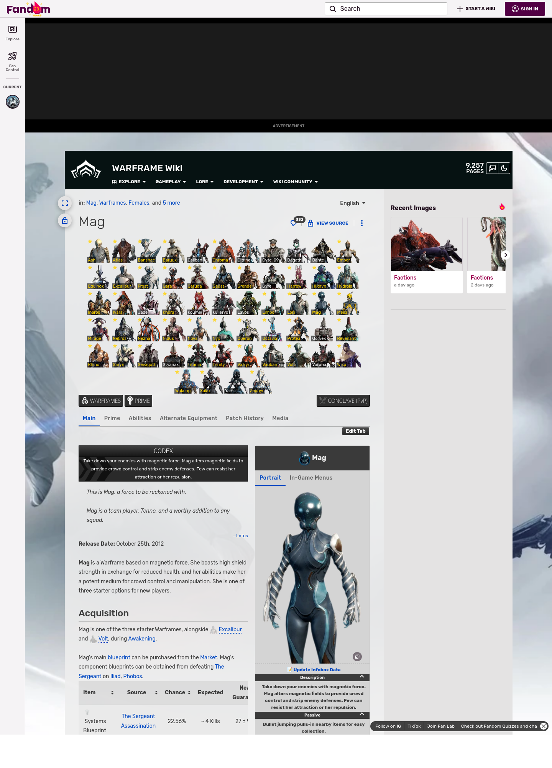Open the three-dot more actions menu
This screenshot has width=552, height=768.
click(361, 223)
